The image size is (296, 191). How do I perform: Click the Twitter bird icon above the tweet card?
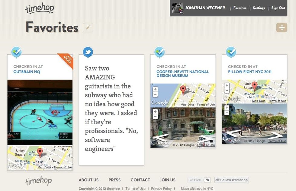point(88,52)
